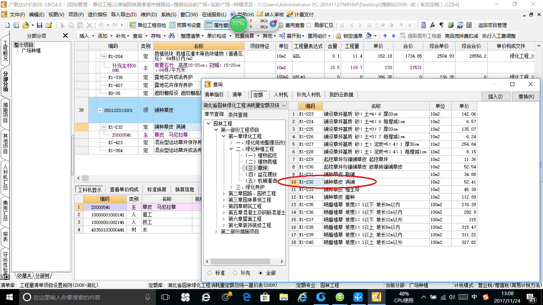Screen dimensions: 543x305
Task: Expand 三、绿化养护 tree node
Action: click(x=231, y=187)
